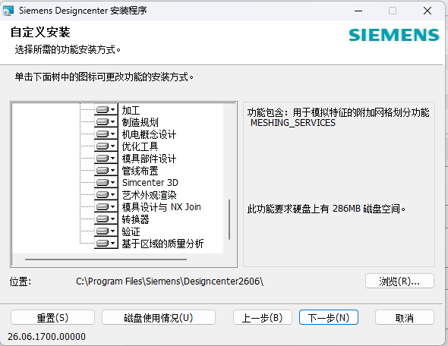448x346 pixels.
Task: Close the installer window
Action: [427, 11]
